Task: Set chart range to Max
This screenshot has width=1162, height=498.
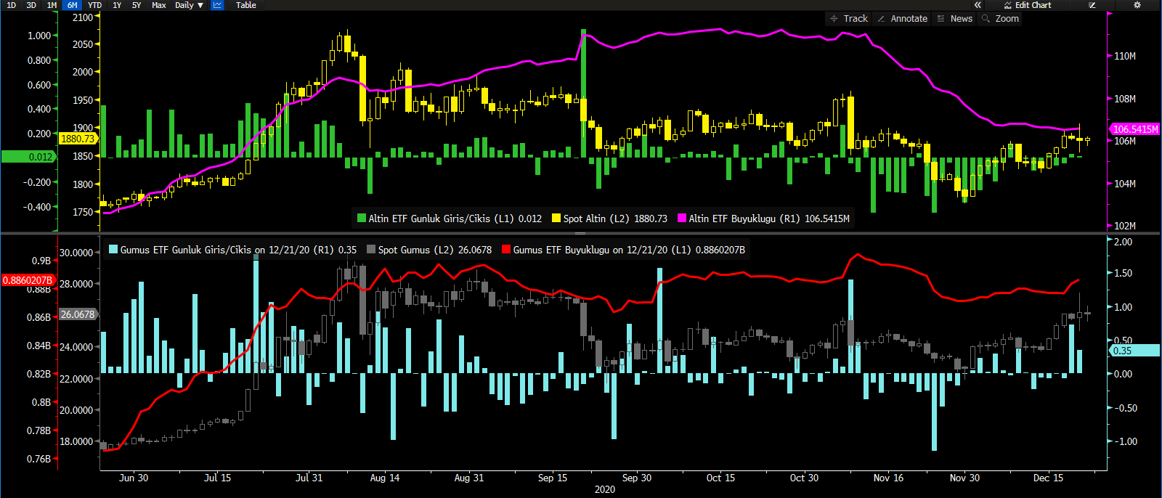Action: [159, 5]
